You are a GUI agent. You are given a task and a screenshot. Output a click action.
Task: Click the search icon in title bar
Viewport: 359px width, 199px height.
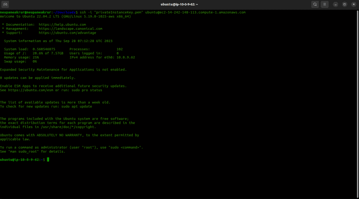pyautogui.click(x=315, y=4)
